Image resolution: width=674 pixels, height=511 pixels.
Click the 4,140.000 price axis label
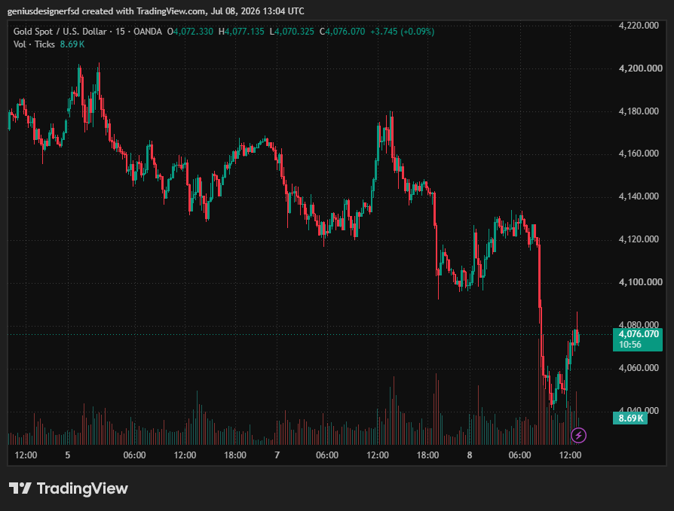click(639, 196)
